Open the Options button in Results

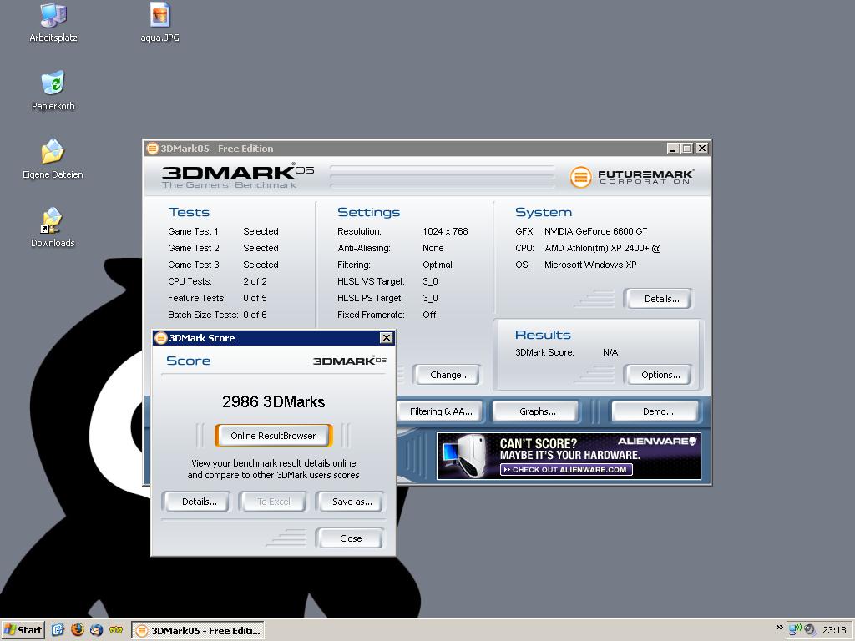(660, 375)
